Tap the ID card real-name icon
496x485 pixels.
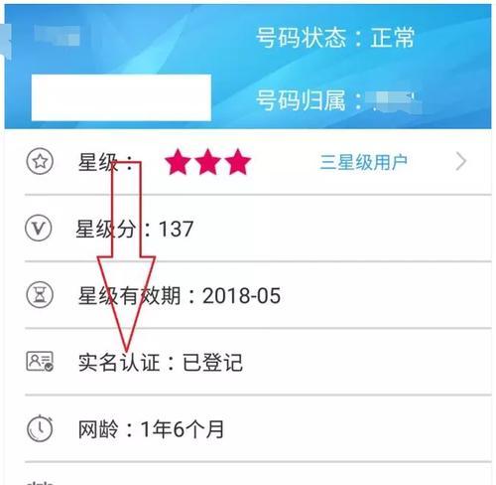pyautogui.click(x=40, y=361)
